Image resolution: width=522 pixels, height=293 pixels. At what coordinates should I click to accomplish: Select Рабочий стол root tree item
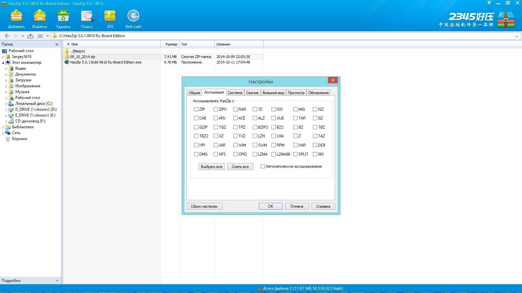coord(21,51)
